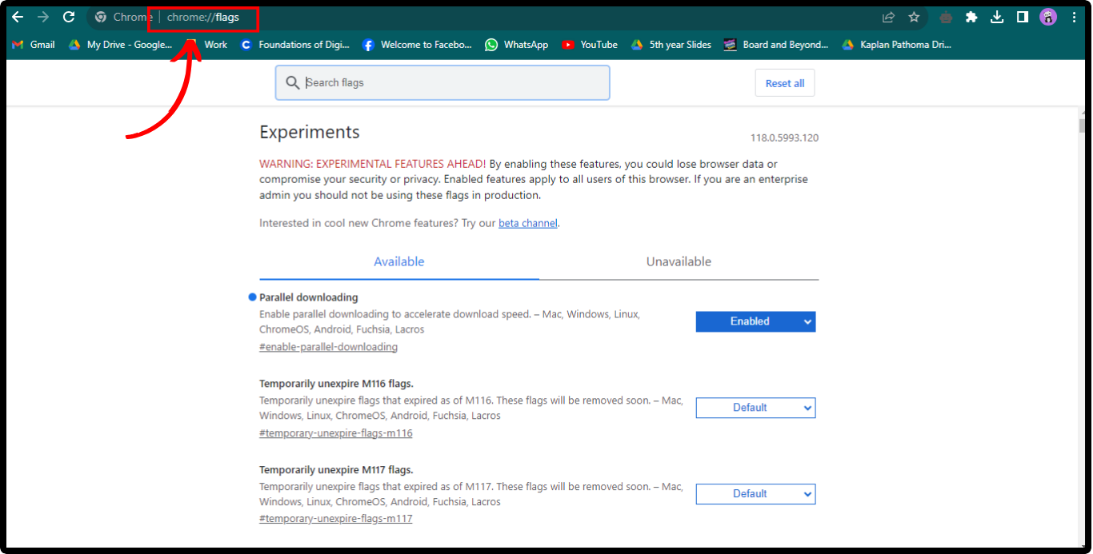Click #enable-parallel-downloading anchor link

328,347
